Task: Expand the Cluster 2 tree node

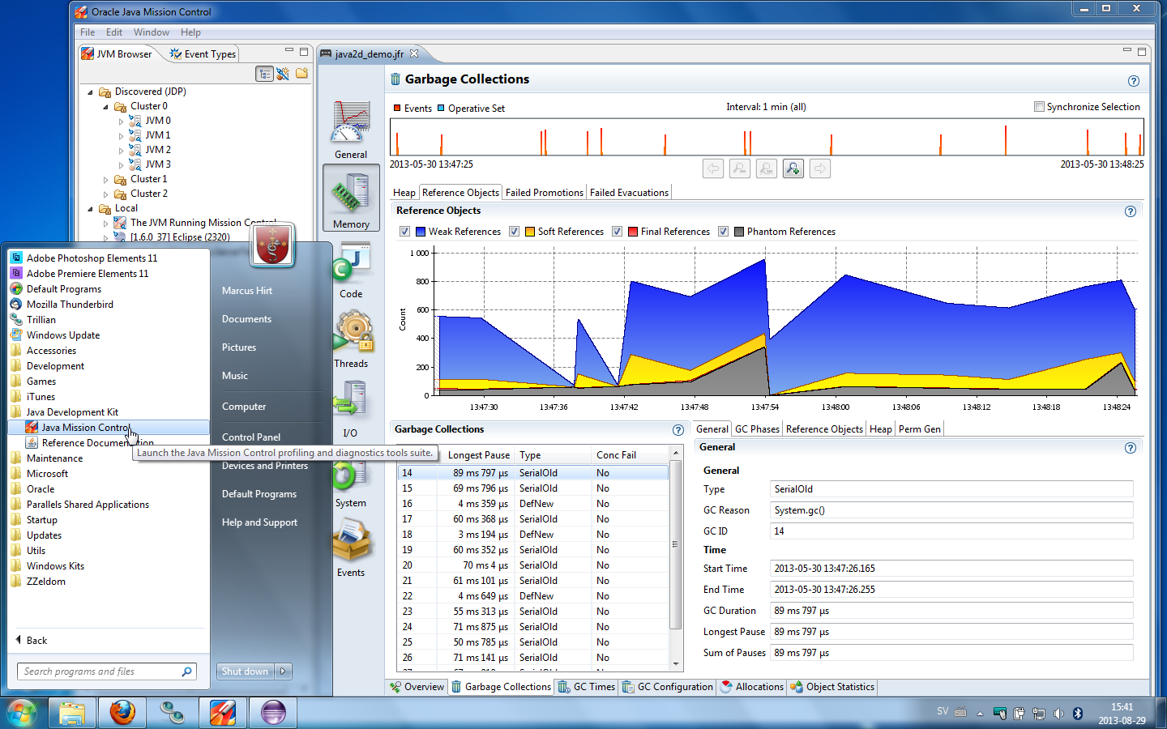Action: tap(105, 194)
